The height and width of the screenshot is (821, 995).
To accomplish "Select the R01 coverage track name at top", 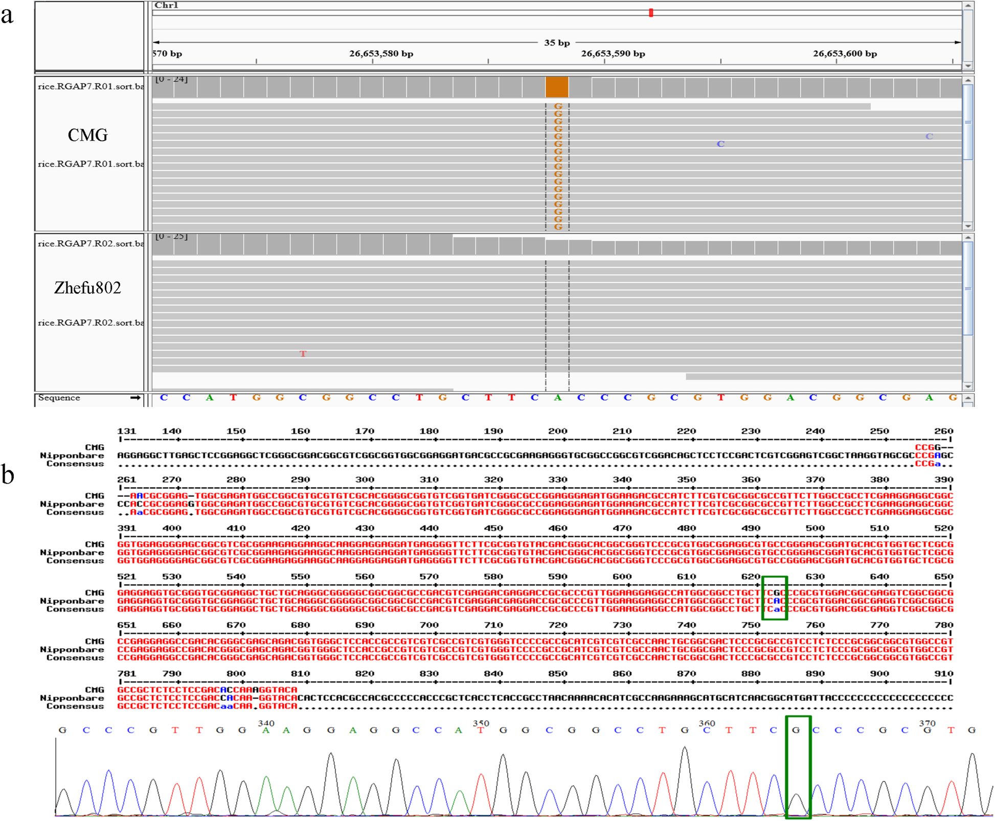I will click(91, 86).
